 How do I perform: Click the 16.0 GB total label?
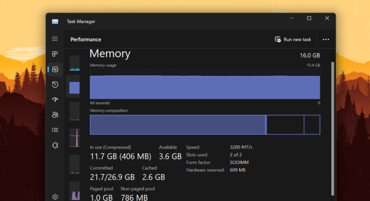pos(310,55)
